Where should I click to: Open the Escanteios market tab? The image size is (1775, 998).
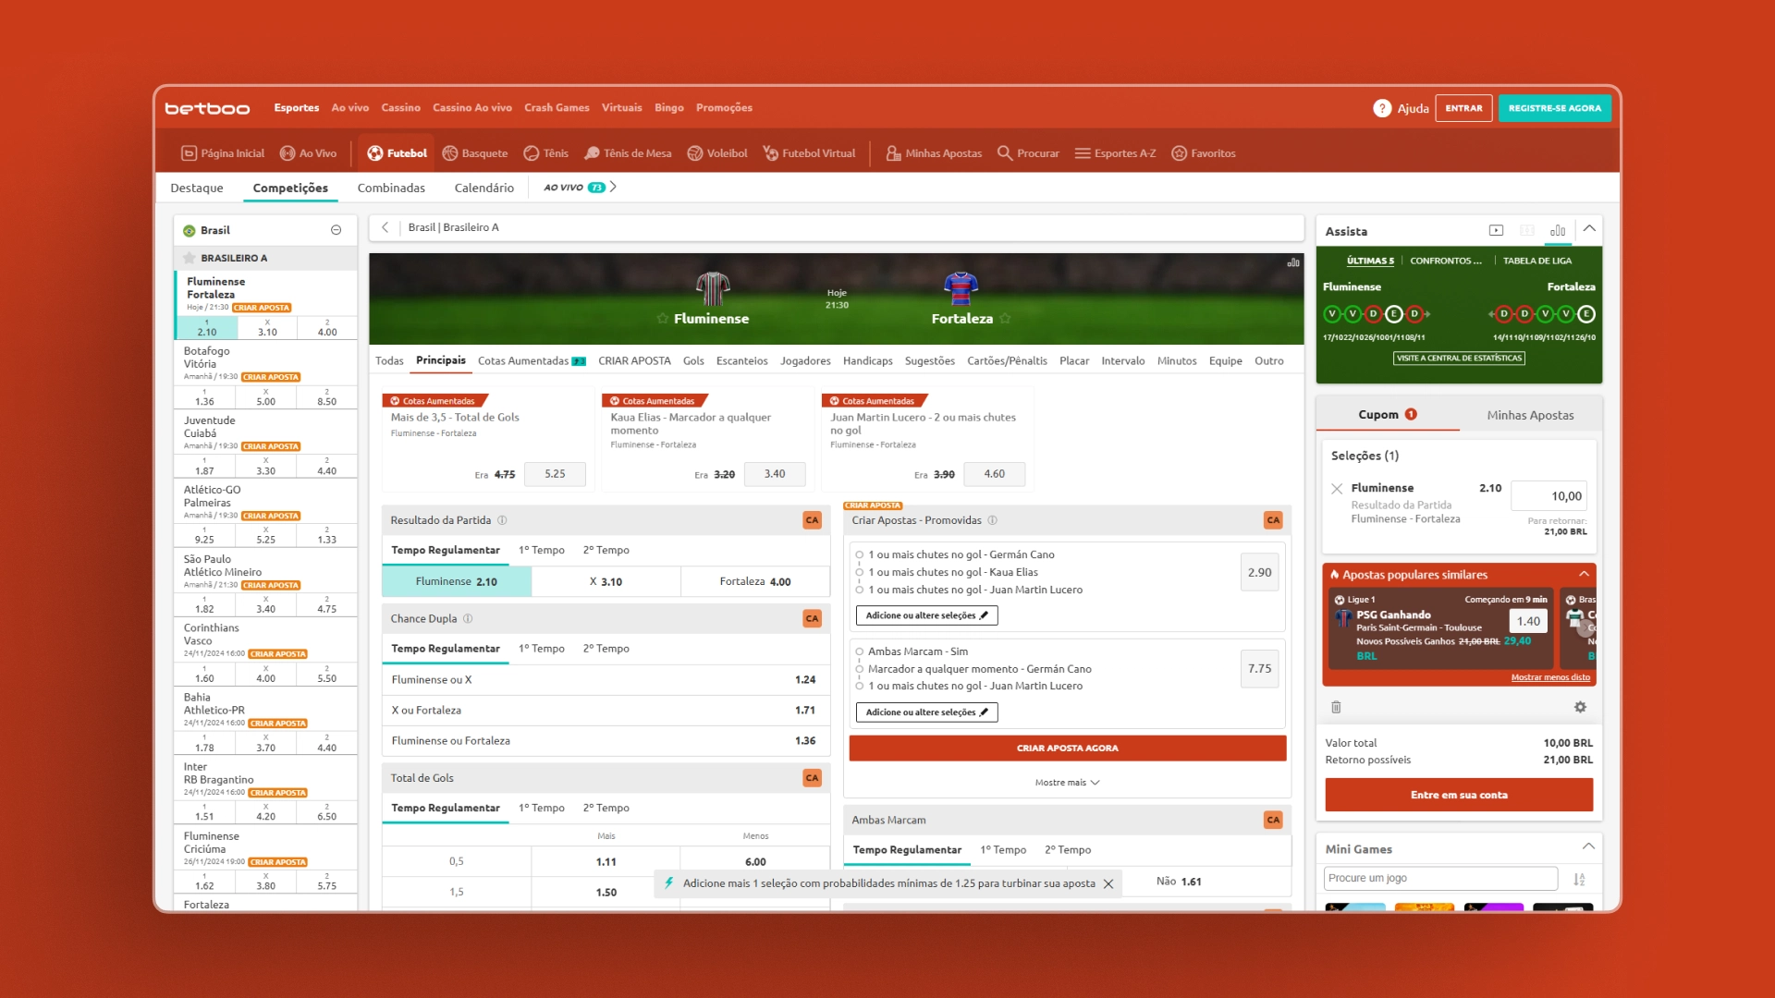741,361
